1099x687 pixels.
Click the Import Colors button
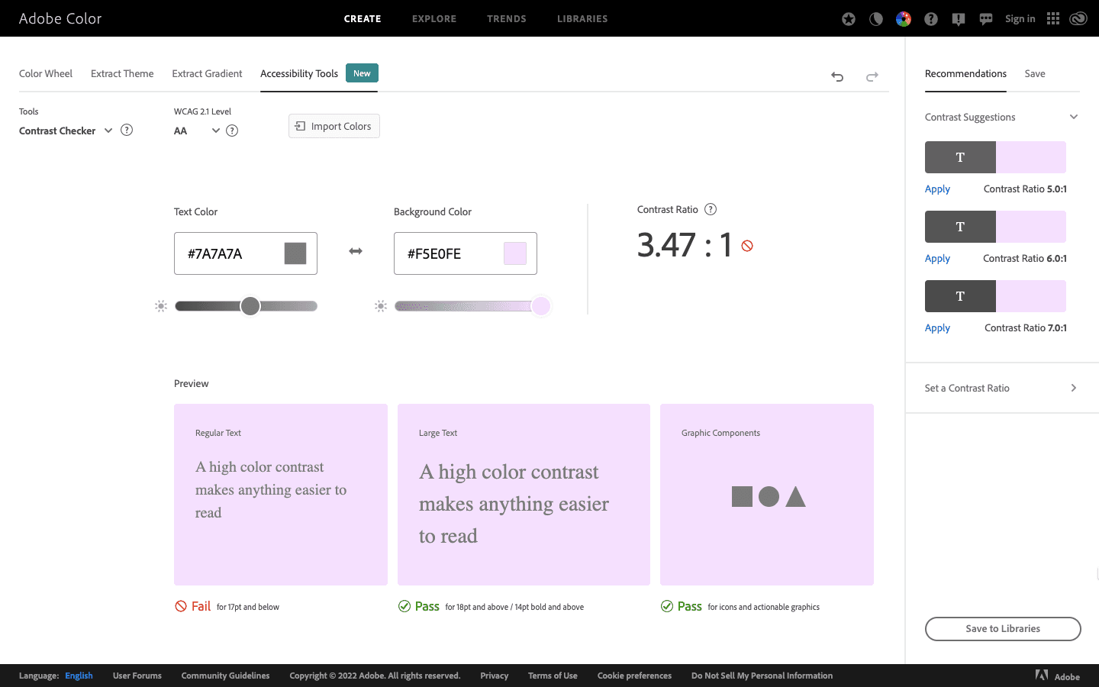pyautogui.click(x=334, y=126)
